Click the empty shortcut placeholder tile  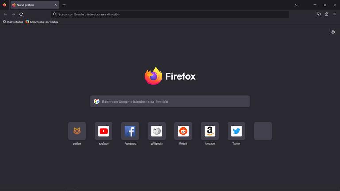tap(263, 131)
